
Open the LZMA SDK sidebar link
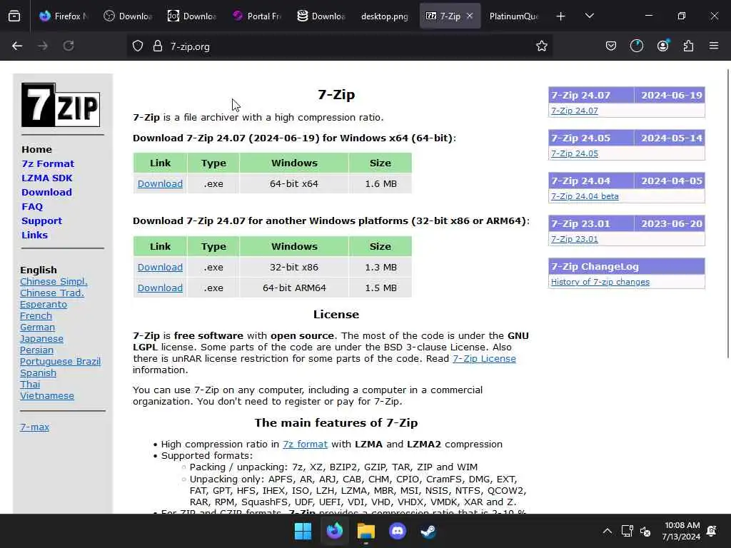(x=47, y=178)
